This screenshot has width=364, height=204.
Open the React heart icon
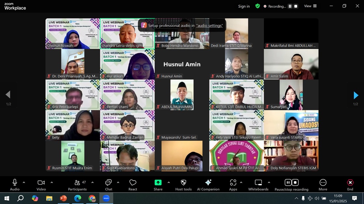tap(133, 183)
